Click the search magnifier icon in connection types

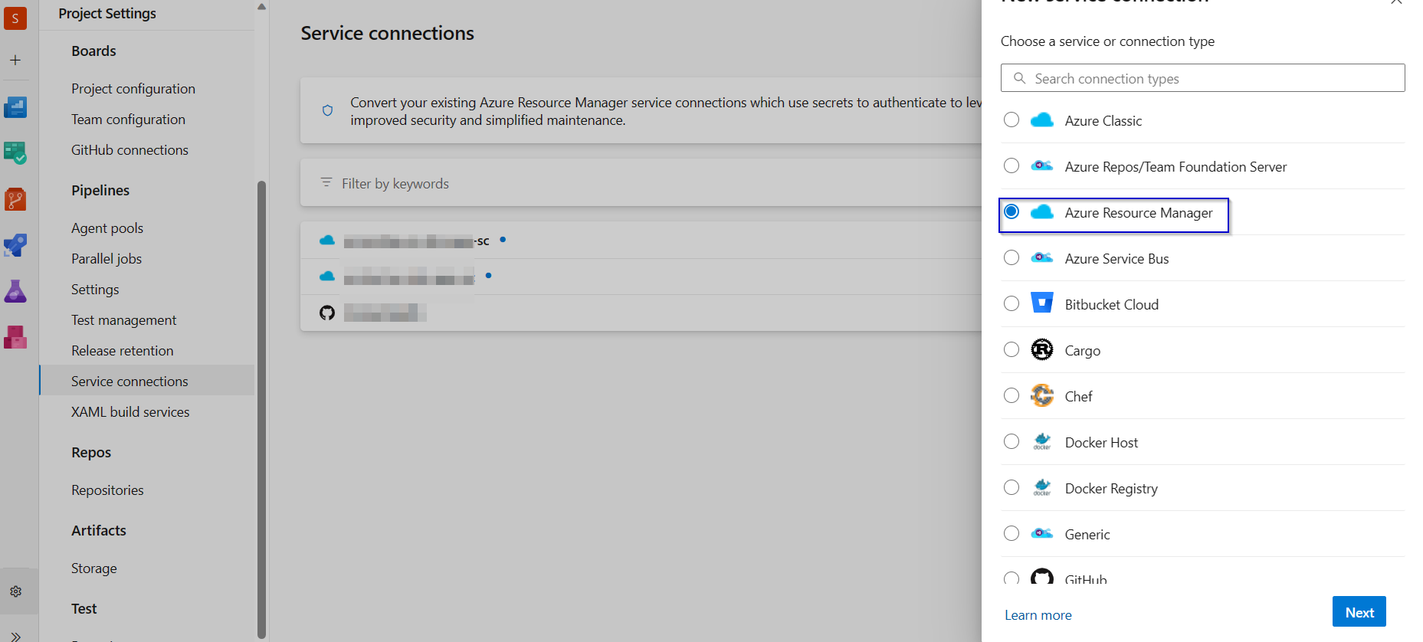coord(1019,78)
